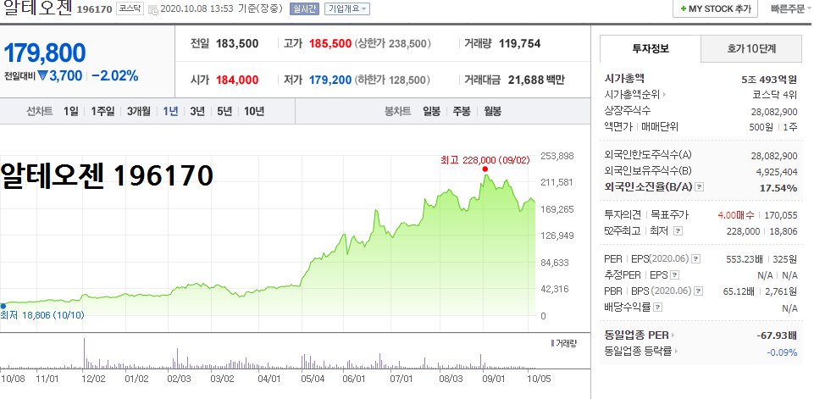The image size is (814, 399).
Task: Switch to 투자정보 tab
Action: click(651, 49)
